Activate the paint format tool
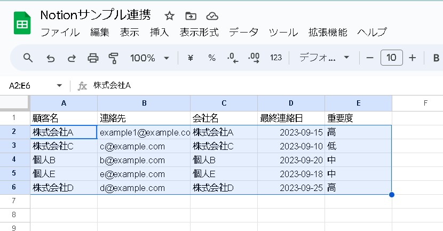This screenshot has width=443, height=231. (113, 58)
